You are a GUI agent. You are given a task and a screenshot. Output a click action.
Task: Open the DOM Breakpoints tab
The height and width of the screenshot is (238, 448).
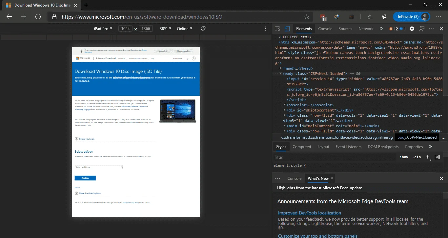(x=383, y=147)
